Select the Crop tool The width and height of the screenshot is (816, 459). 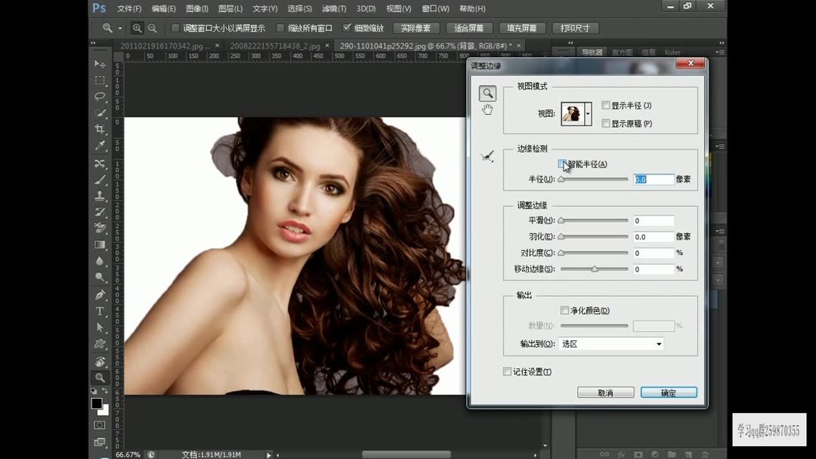point(99,129)
